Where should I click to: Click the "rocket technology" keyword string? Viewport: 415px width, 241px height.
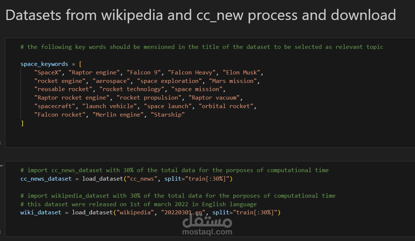[x=132, y=89]
